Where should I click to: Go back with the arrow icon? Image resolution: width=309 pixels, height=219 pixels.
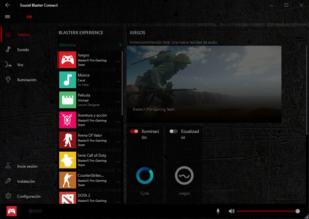[x=8, y=5]
